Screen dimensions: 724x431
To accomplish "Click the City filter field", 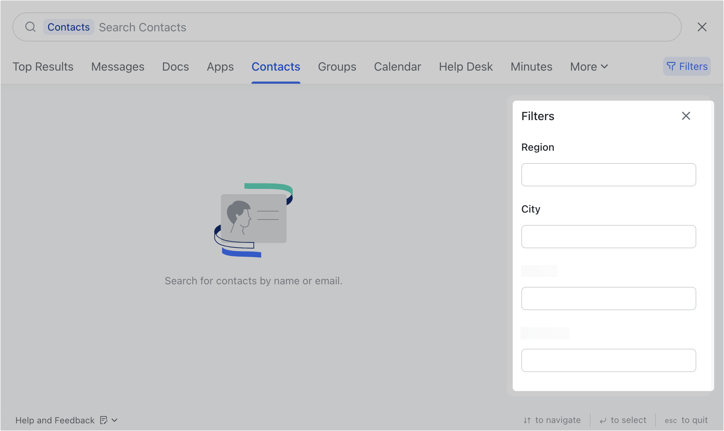I will (608, 237).
